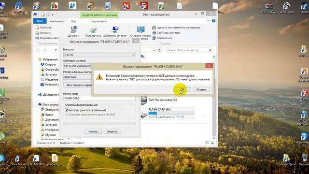Open the TeamViewer desktop shortcut
The height and width of the screenshot is (174, 309).
tap(304, 140)
